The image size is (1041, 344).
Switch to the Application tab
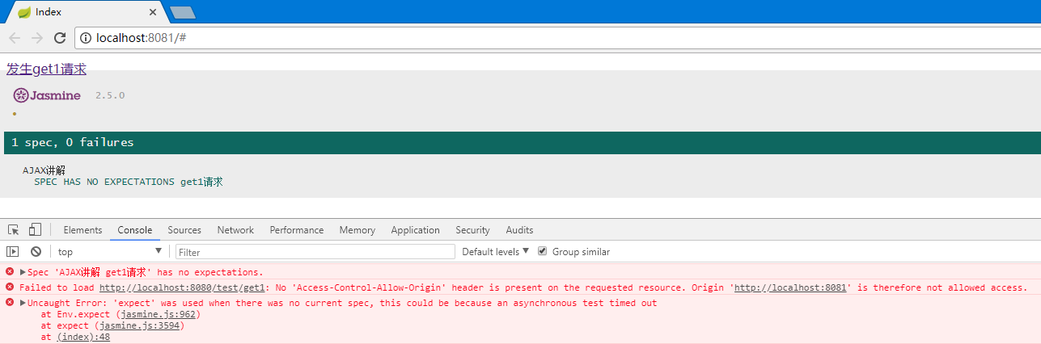pos(415,230)
